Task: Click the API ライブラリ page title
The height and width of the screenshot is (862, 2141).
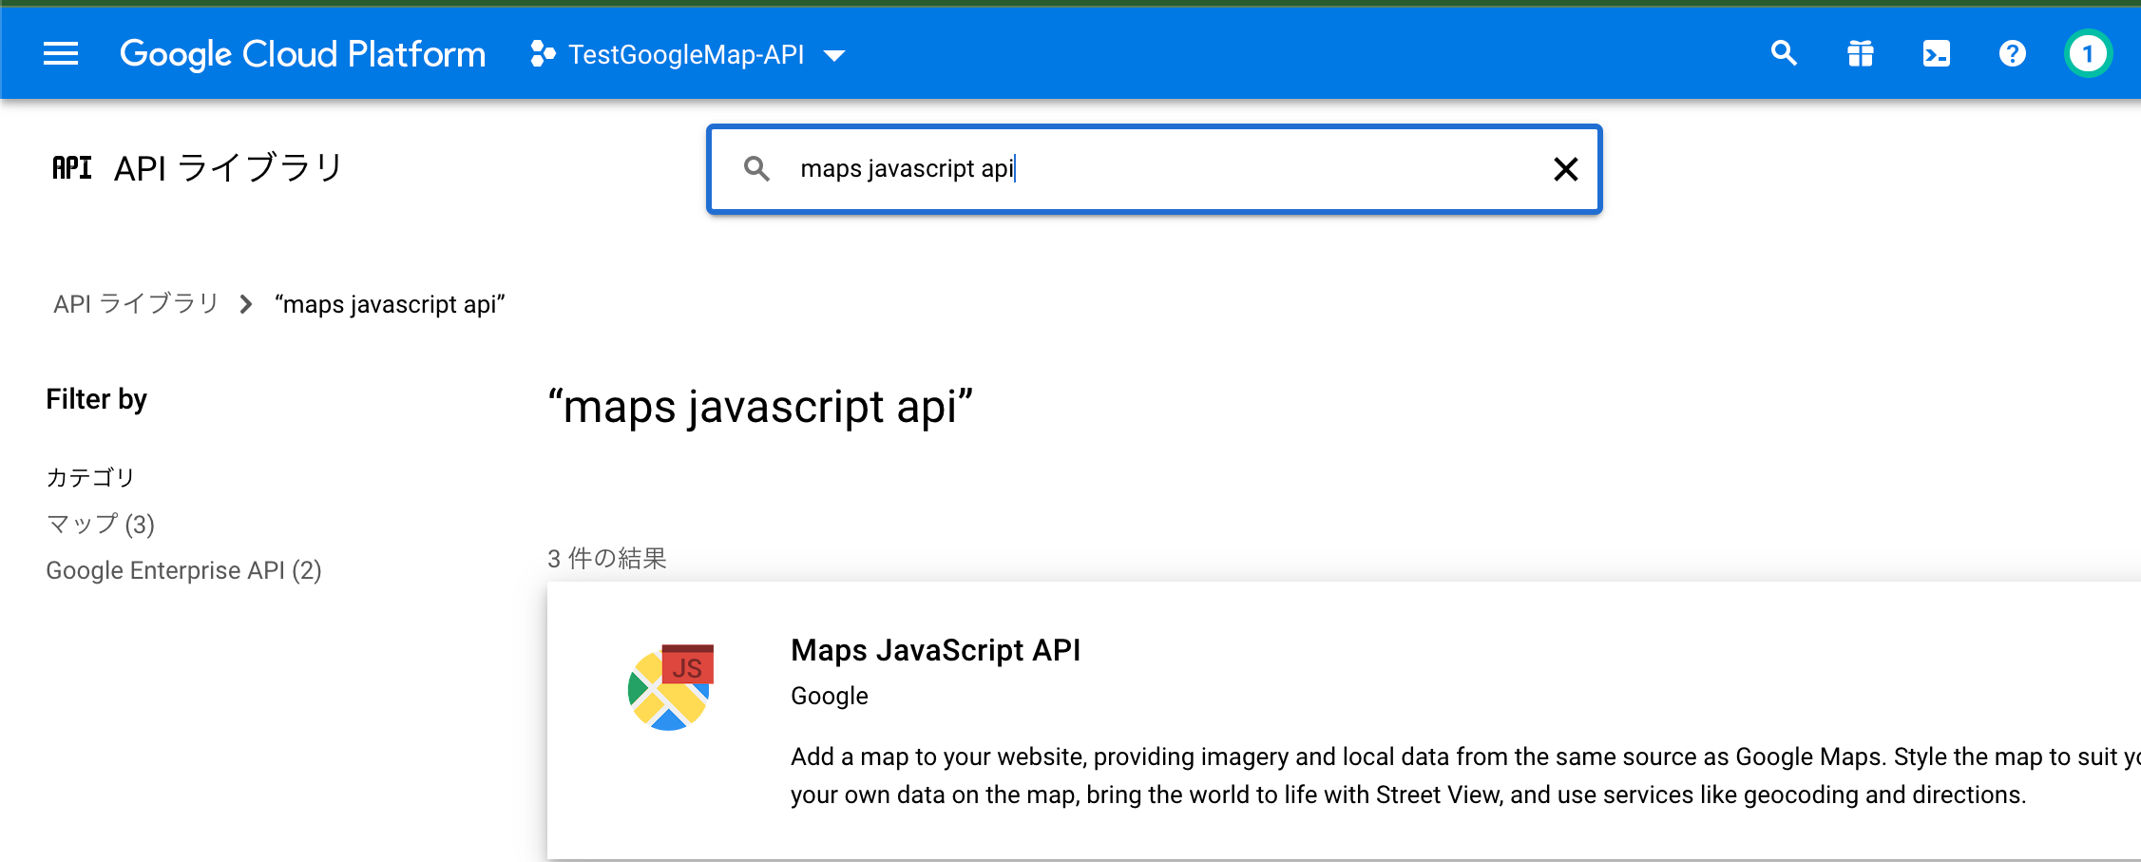Action: coord(228,168)
